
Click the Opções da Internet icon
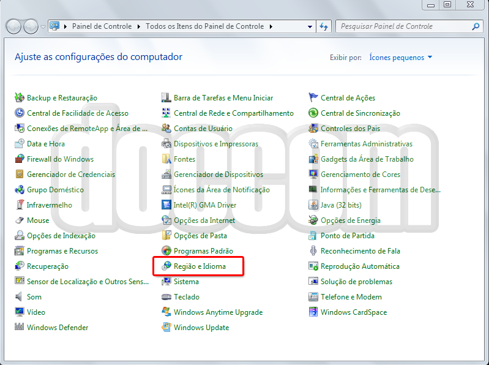coord(166,220)
